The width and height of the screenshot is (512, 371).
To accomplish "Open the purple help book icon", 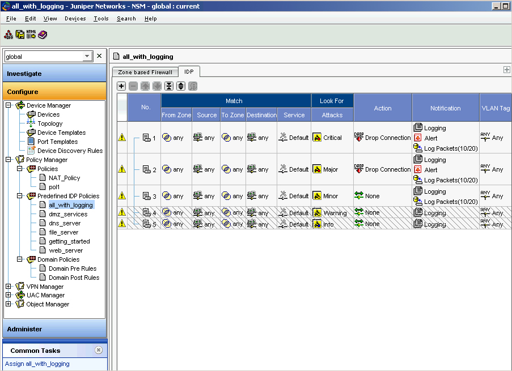I will (x=43, y=35).
